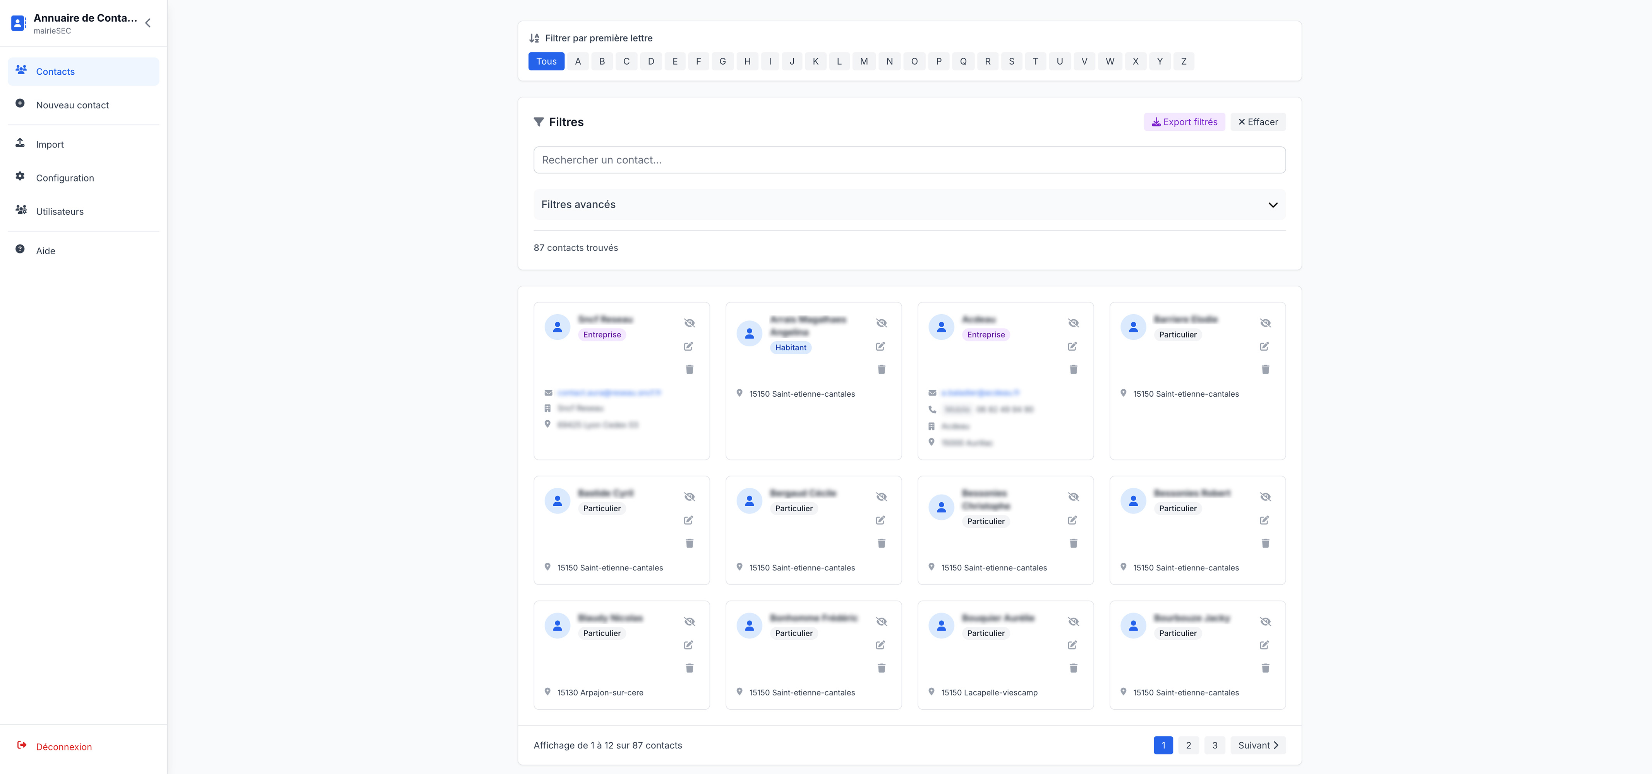Click the edit icon on first Entreprise card
Image resolution: width=1652 pixels, height=774 pixels.
pyautogui.click(x=688, y=346)
